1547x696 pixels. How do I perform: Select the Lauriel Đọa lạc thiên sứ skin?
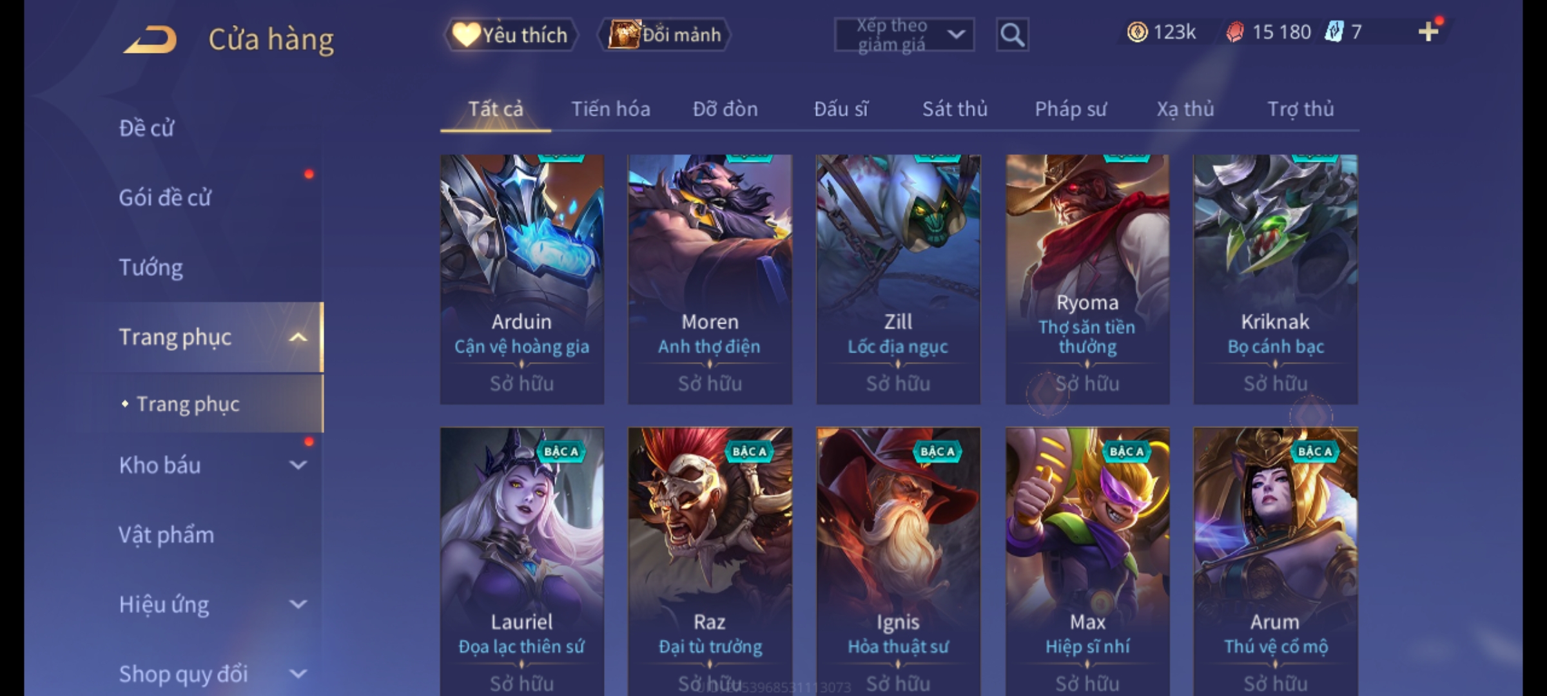pyautogui.click(x=522, y=561)
